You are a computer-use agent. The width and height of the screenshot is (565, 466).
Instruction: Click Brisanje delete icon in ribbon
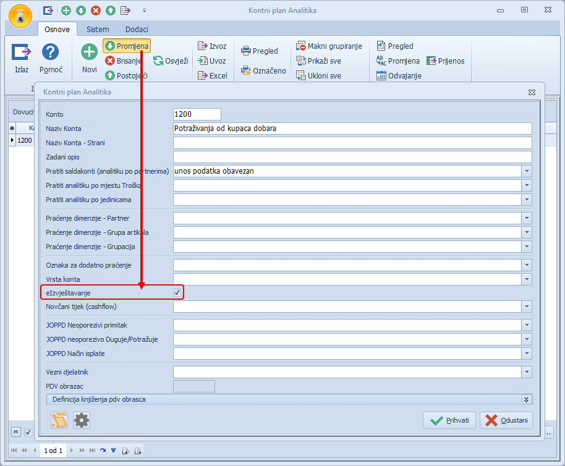coord(110,61)
